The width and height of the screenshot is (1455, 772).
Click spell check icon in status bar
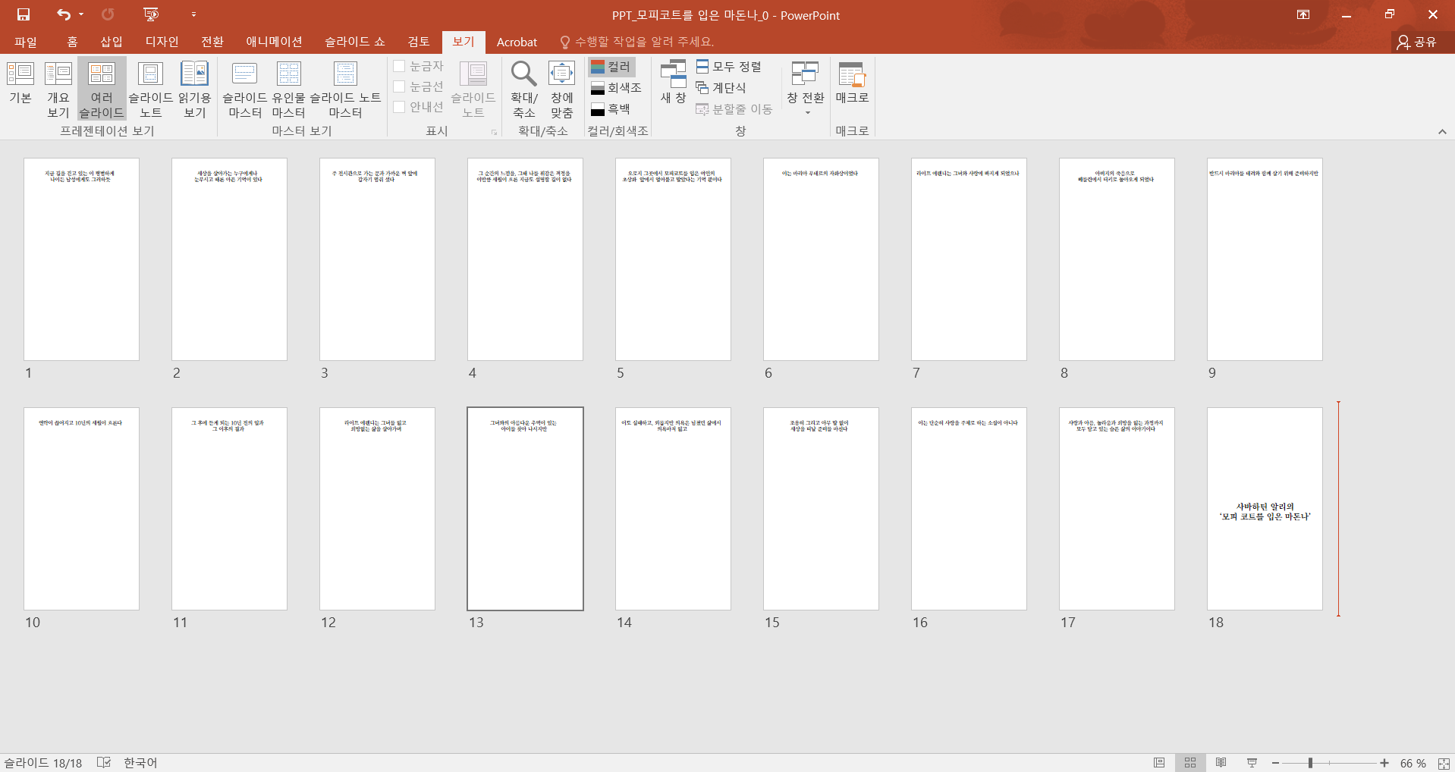(x=104, y=763)
